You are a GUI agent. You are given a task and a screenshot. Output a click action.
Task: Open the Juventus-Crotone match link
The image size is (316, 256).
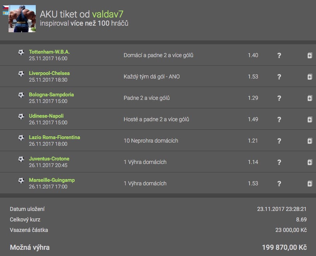[49, 158]
